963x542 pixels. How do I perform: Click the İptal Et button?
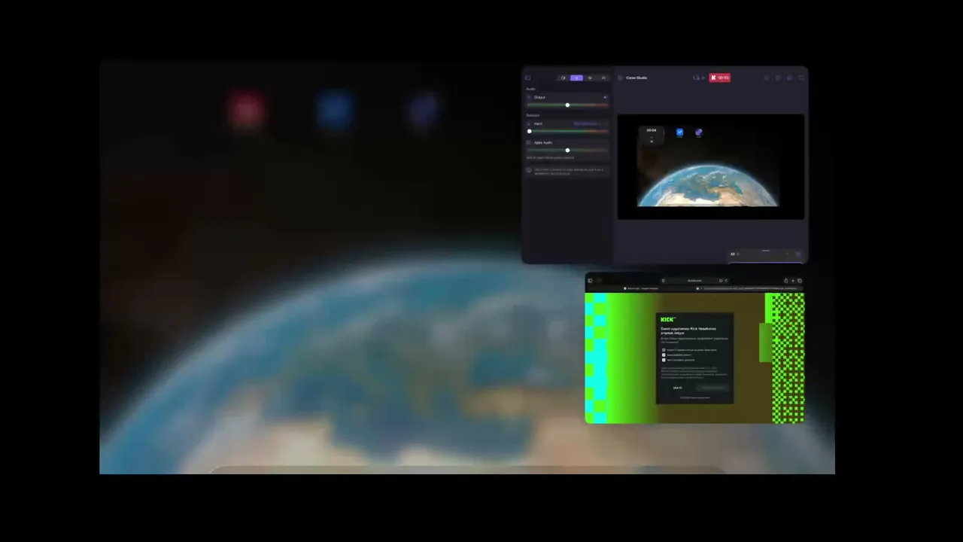677,388
